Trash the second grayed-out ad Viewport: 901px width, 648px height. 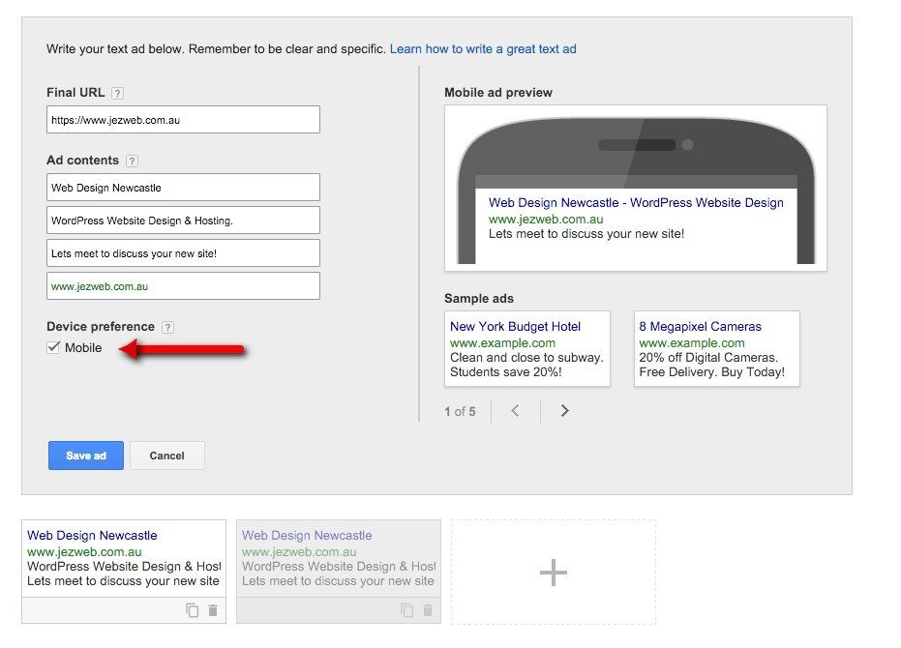tap(427, 610)
